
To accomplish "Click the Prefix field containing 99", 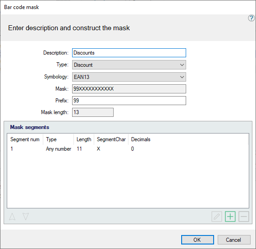I will coord(129,101).
